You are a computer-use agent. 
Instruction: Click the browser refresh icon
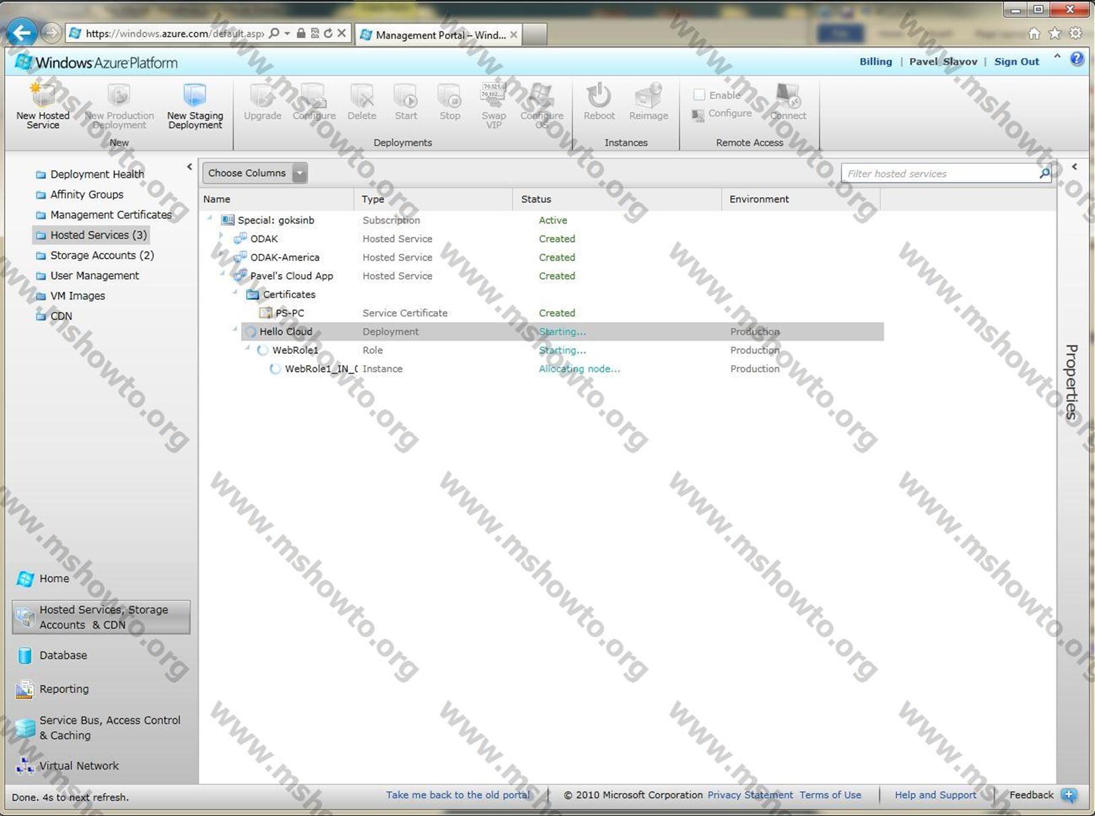[328, 33]
